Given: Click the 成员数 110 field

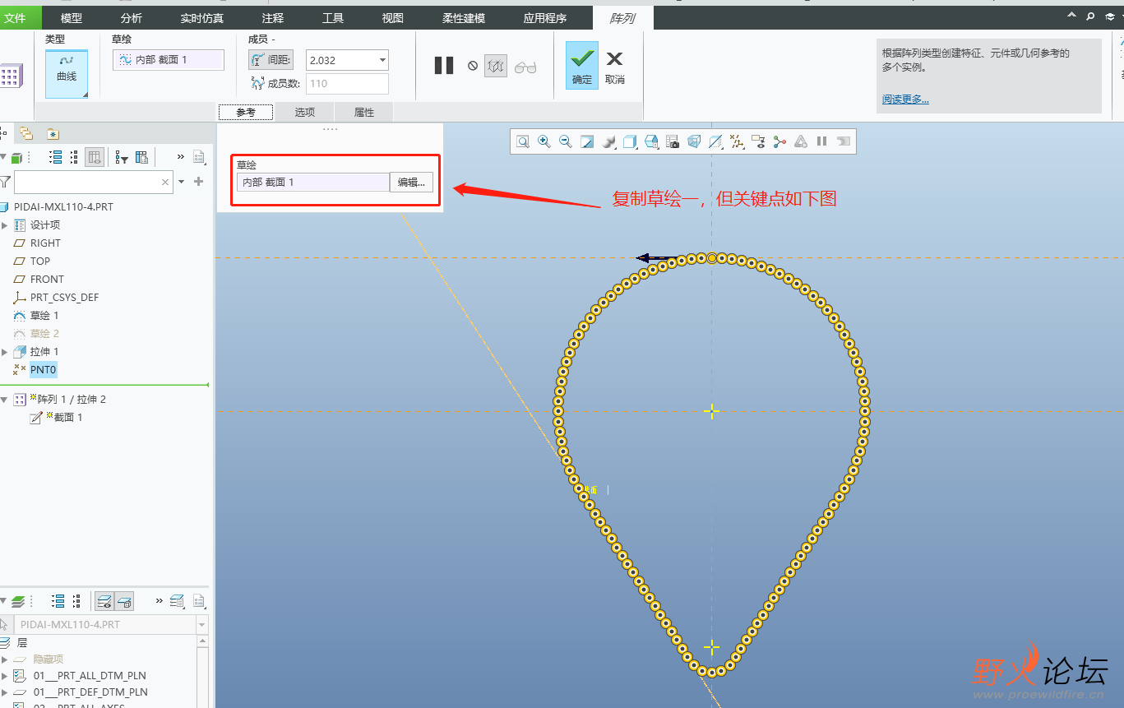Looking at the screenshot, I should point(347,83).
